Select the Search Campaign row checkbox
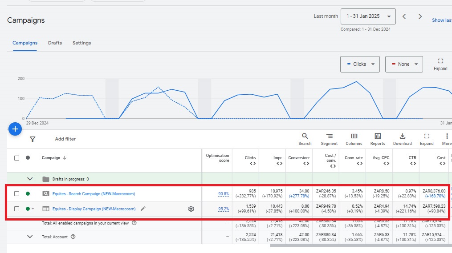This screenshot has width=452, height=253. 17,194
